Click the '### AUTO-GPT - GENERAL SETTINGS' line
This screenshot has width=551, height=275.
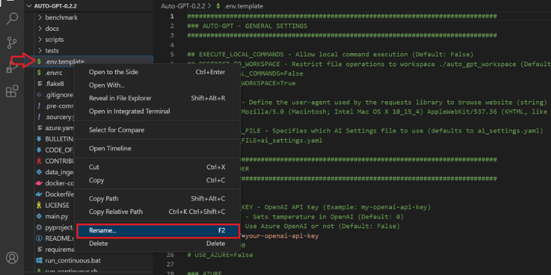[247, 26]
